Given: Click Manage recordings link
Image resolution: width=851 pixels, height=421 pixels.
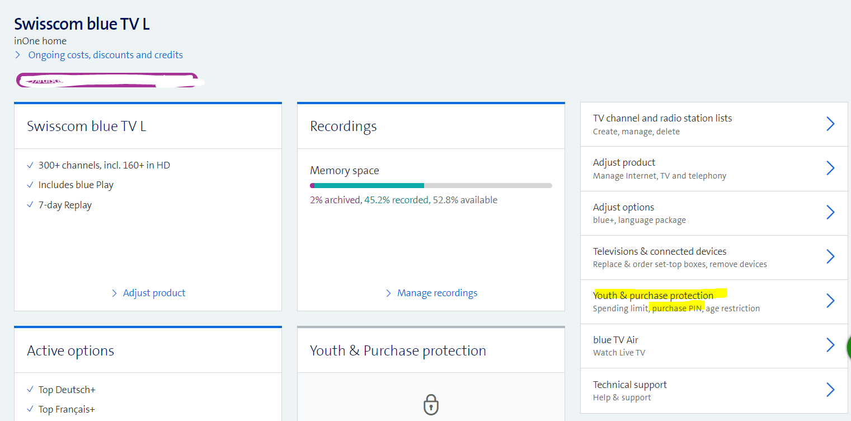Looking at the screenshot, I should [437, 293].
